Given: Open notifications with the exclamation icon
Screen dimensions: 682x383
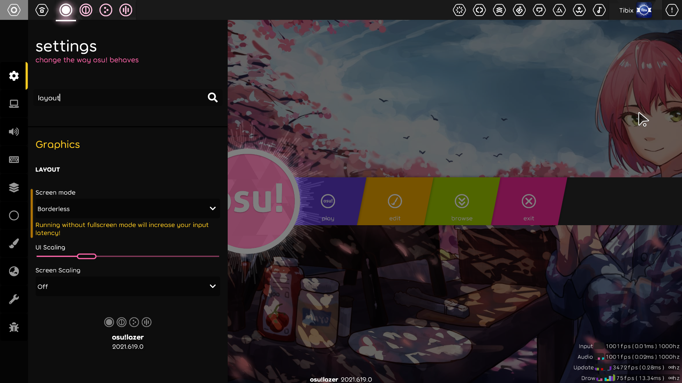Looking at the screenshot, I should (x=672, y=10).
